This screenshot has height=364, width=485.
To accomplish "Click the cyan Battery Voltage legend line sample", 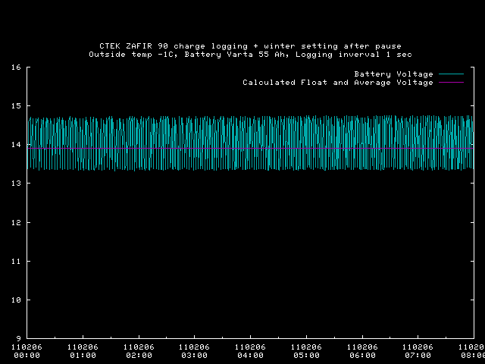I will pyautogui.click(x=449, y=74).
